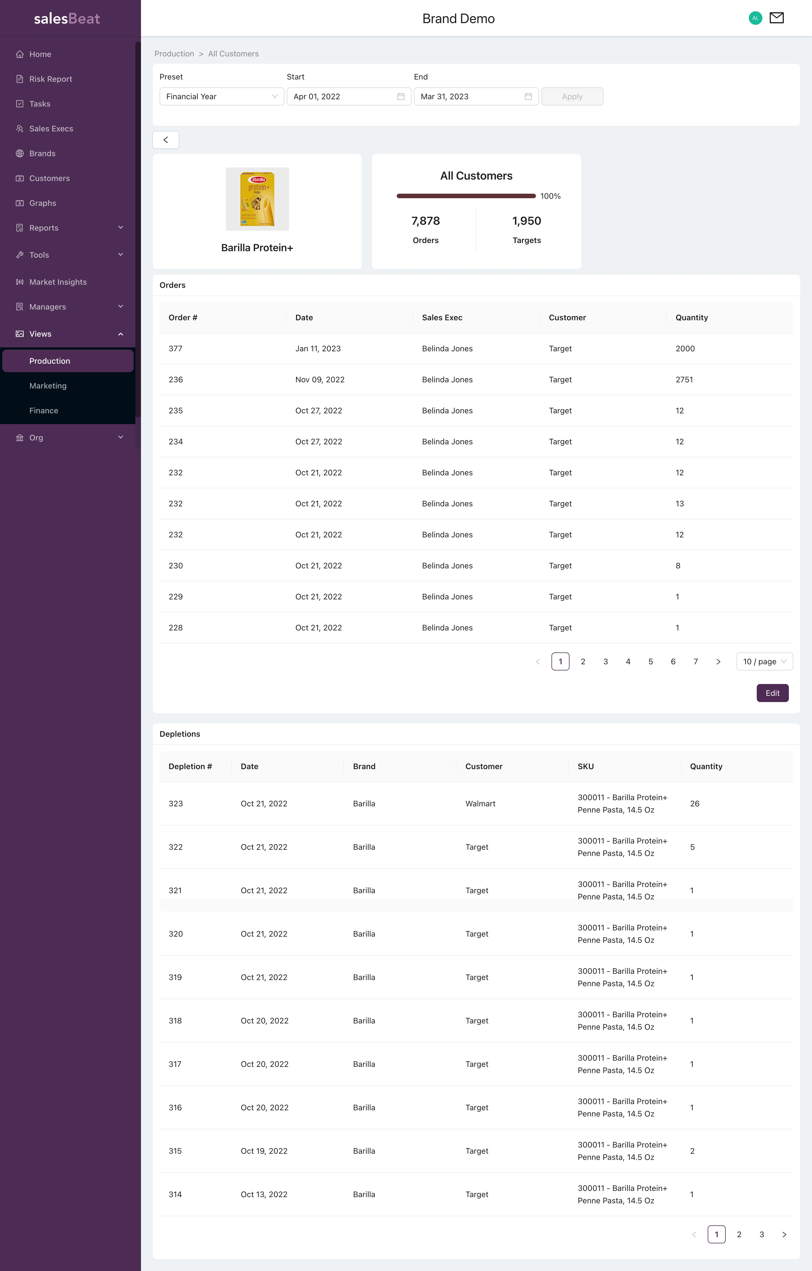Open the Marketing view
The width and height of the screenshot is (812, 1271).
[x=48, y=386]
